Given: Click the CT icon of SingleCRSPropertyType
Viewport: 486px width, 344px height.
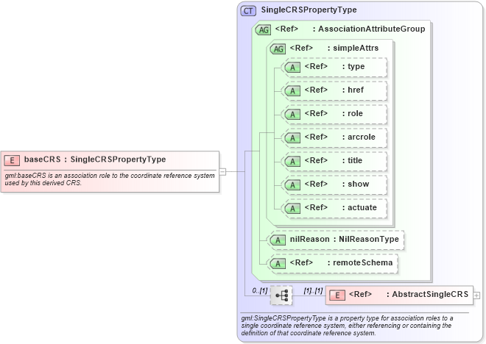Looking at the screenshot, I should pyautogui.click(x=248, y=11).
